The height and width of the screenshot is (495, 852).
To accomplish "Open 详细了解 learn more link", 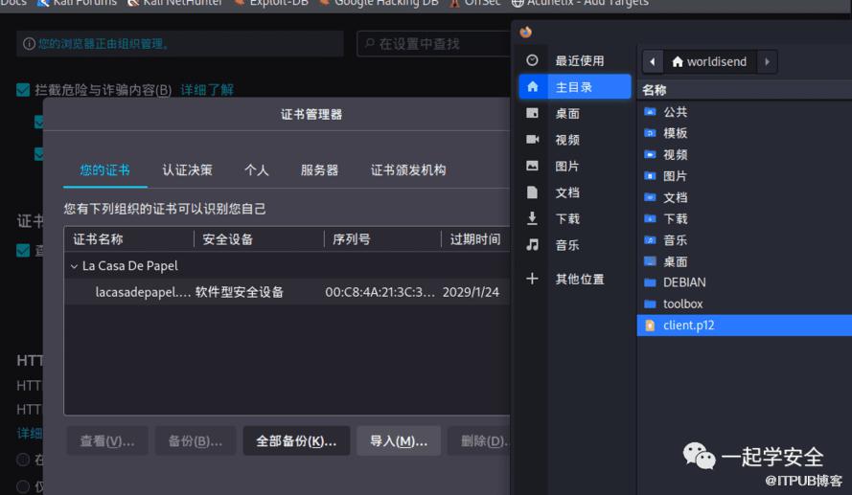I will tap(207, 90).
